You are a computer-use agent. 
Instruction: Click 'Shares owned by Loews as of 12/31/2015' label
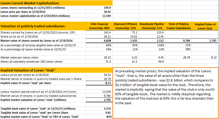click(38, 32)
